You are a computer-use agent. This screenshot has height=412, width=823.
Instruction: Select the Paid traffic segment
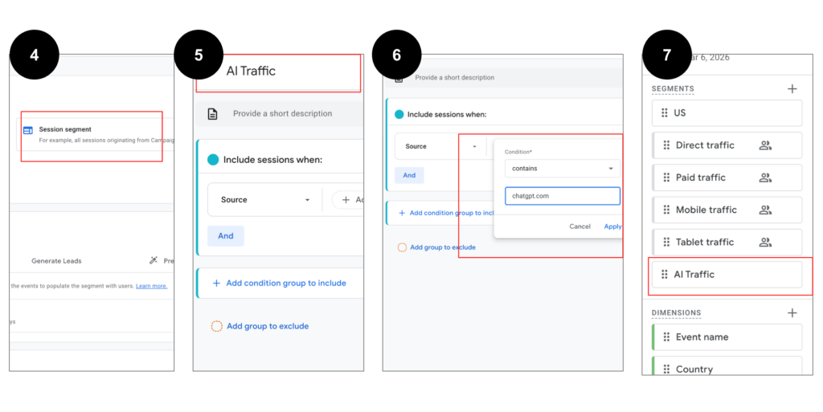[x=727, y=177]
